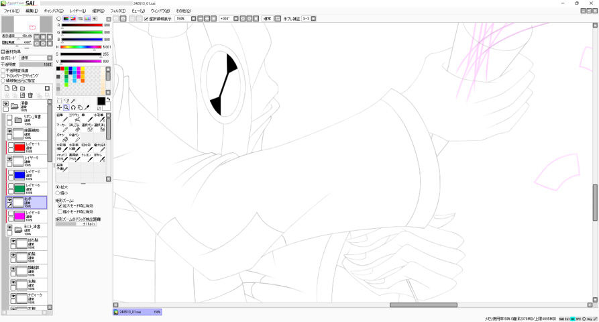Select the 拡大 zoom-in radio button
599x322 pixels.
pos(58,187)
